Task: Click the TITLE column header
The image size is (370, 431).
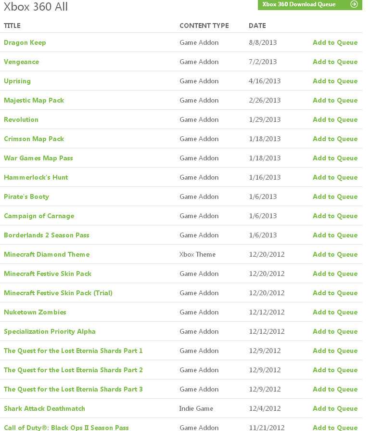Action: [12, 26]
